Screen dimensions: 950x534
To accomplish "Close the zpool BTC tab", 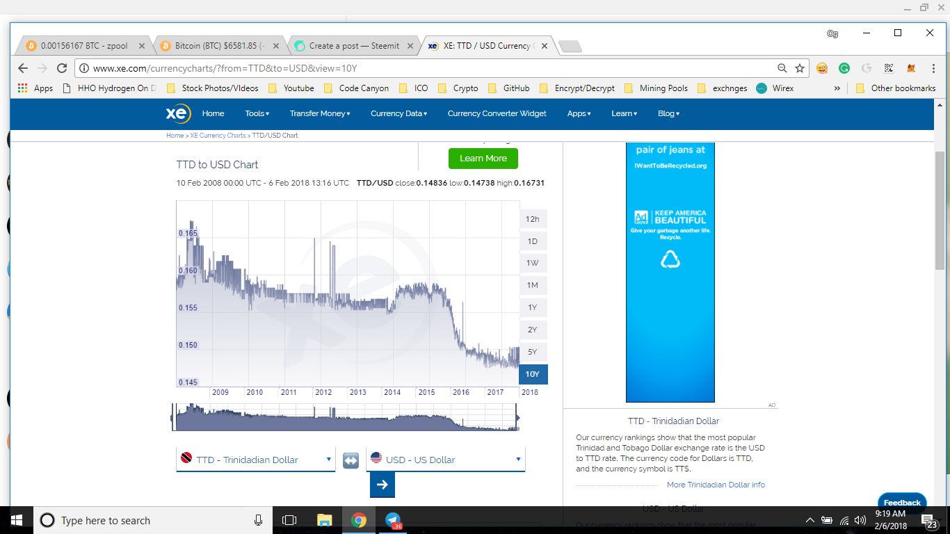I will click(142, 46).
